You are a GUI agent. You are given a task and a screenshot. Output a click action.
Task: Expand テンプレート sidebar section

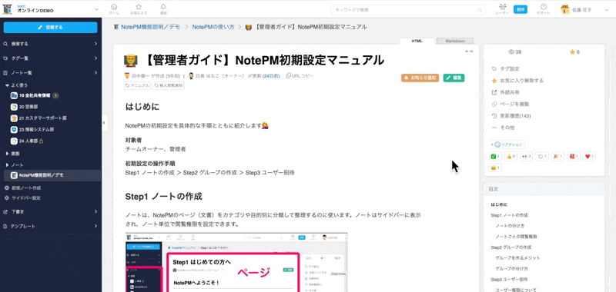coord(50,226)
